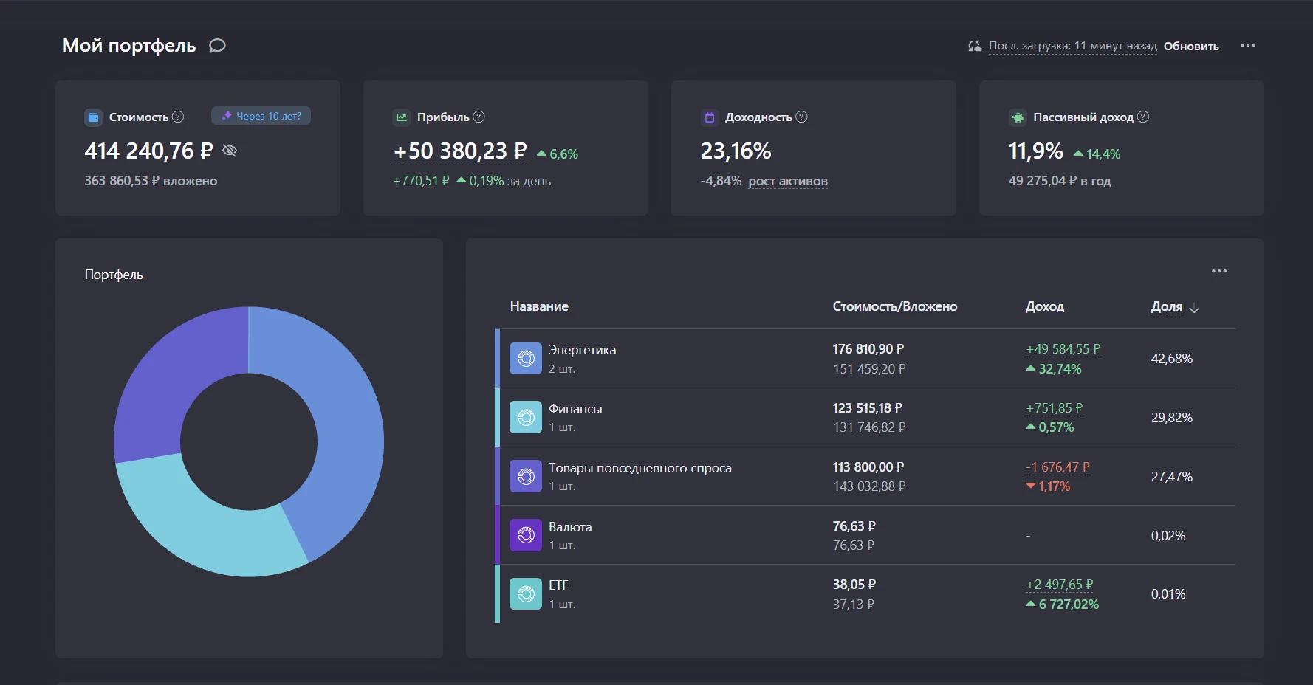Open the Товары повседневного спроса row name

click(x=640, y=468)
